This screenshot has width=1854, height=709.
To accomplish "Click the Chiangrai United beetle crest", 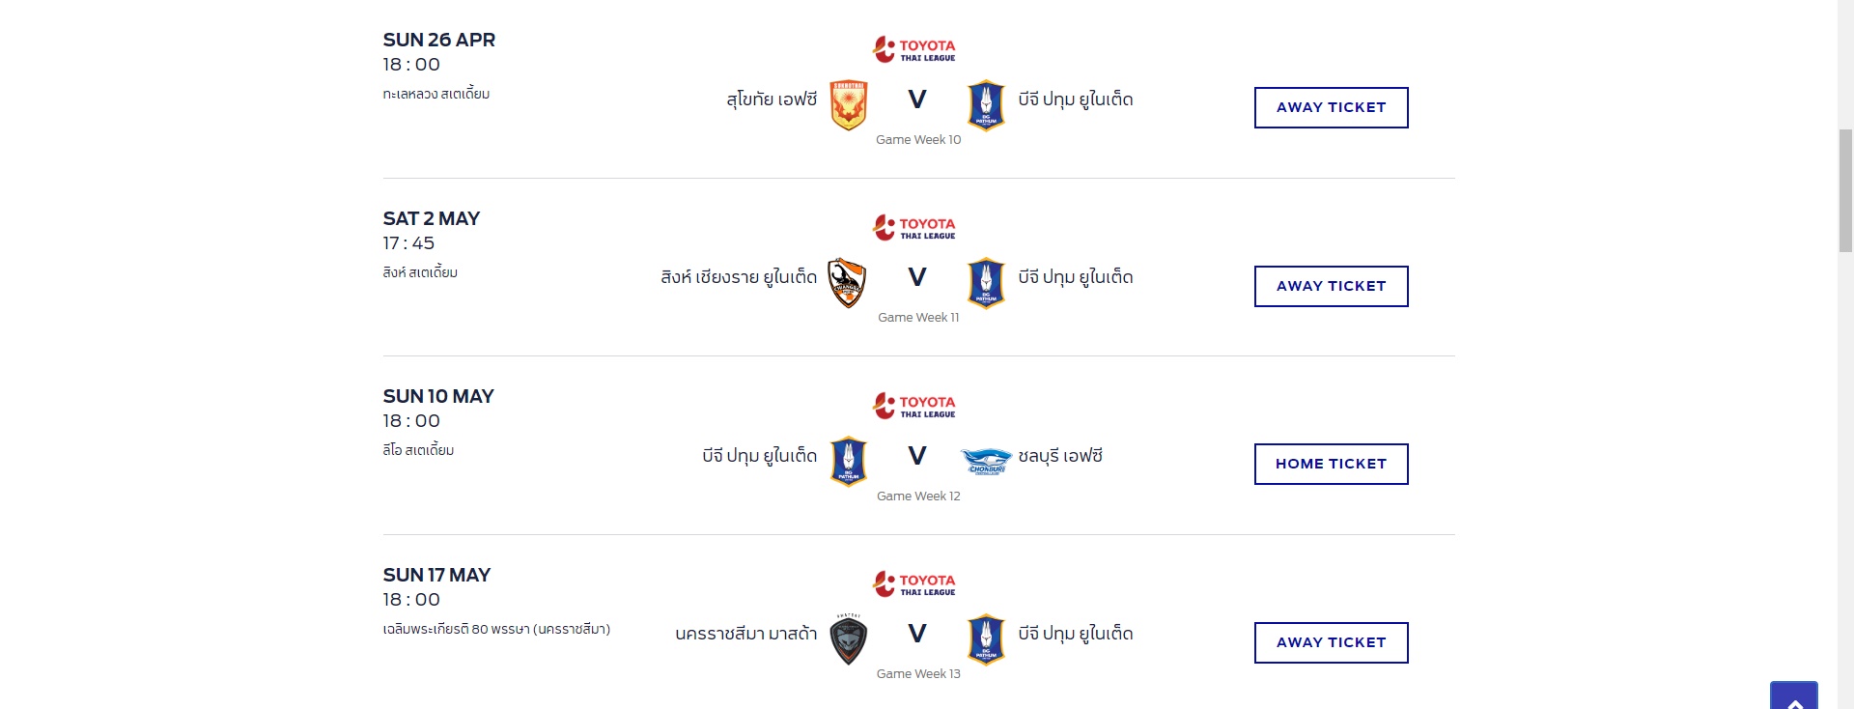I will click(848, 283).
